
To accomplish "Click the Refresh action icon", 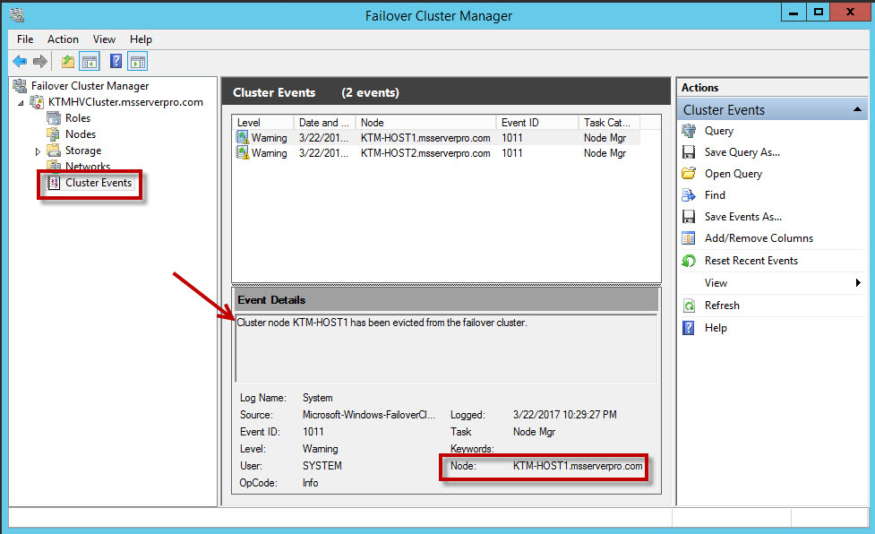I will pyautogui.click(x=689, y=306).
